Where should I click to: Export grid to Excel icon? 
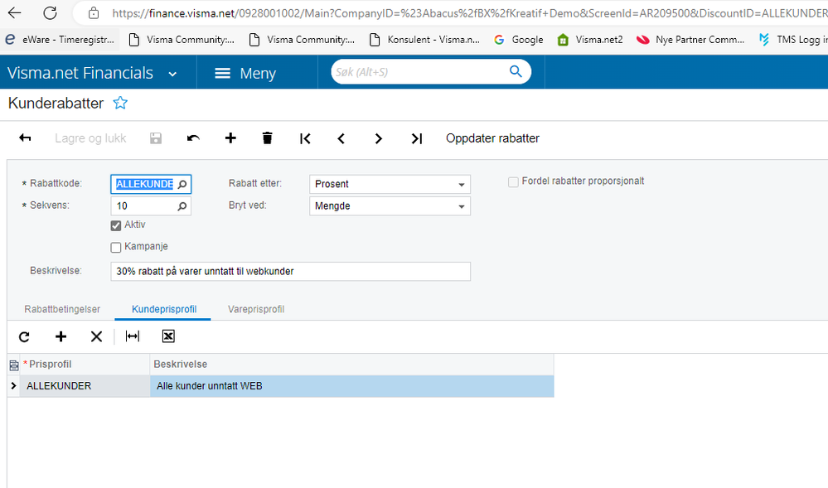(168, 336)
